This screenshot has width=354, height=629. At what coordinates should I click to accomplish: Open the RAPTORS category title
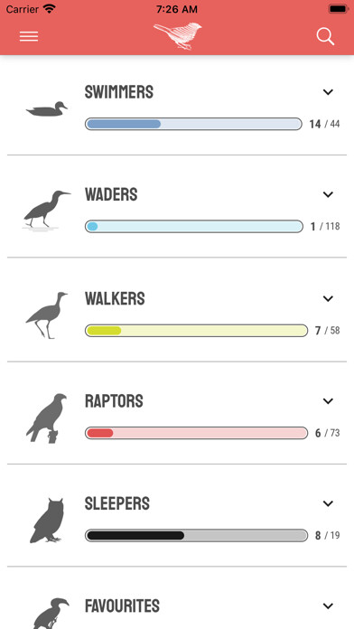click(114, 401)
